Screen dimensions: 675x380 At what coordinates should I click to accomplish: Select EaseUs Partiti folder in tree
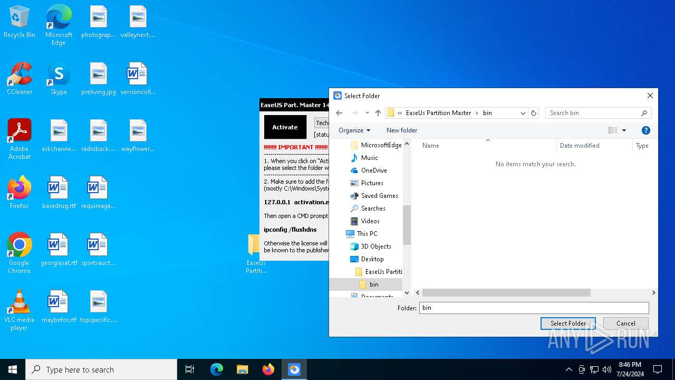click(x=379, y=272)
